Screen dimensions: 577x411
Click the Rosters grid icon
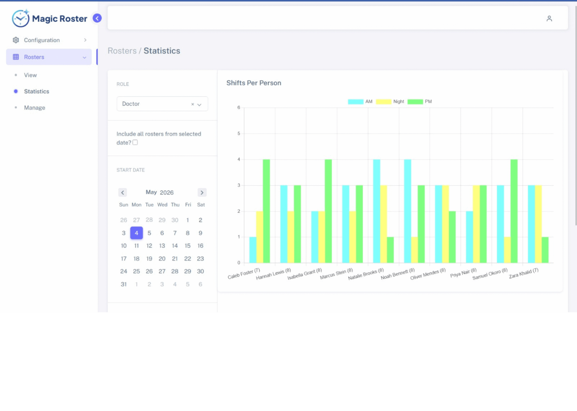[x=16, y=57]
